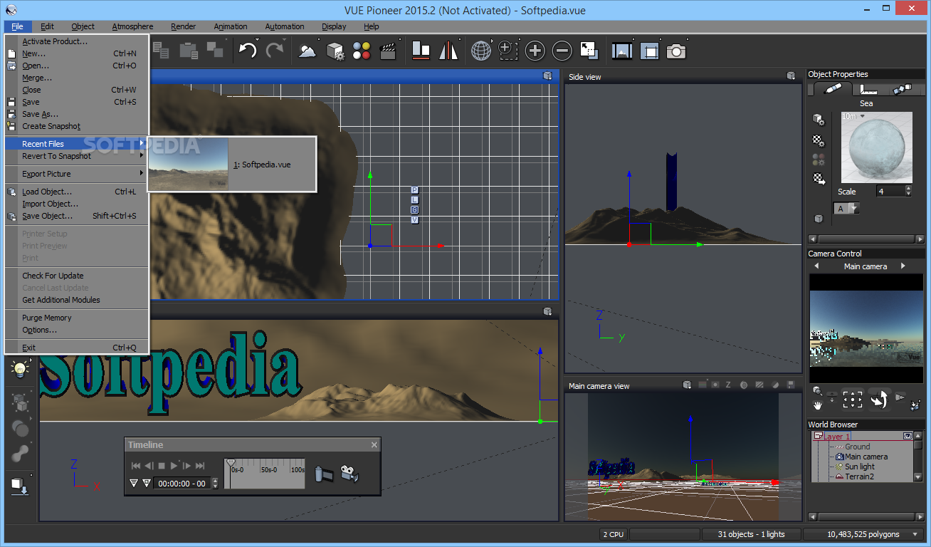The image size is (931, 547).
Task: Click the render area frame icon
Action: (649, 51)
